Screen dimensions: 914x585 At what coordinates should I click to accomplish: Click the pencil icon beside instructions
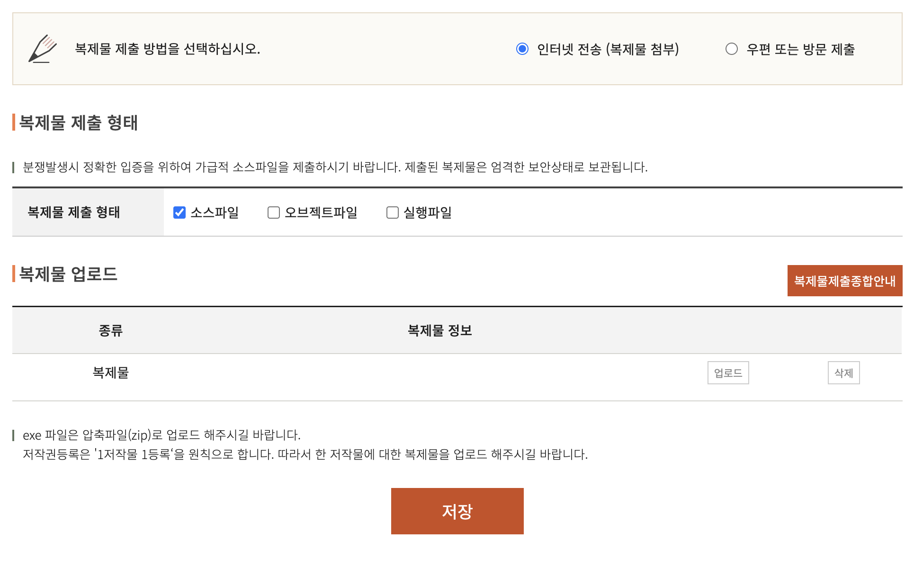43,49
